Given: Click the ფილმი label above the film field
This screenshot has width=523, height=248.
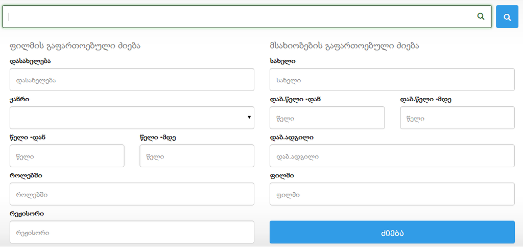Looking at the screenshot, I should [x=281, y=175].
